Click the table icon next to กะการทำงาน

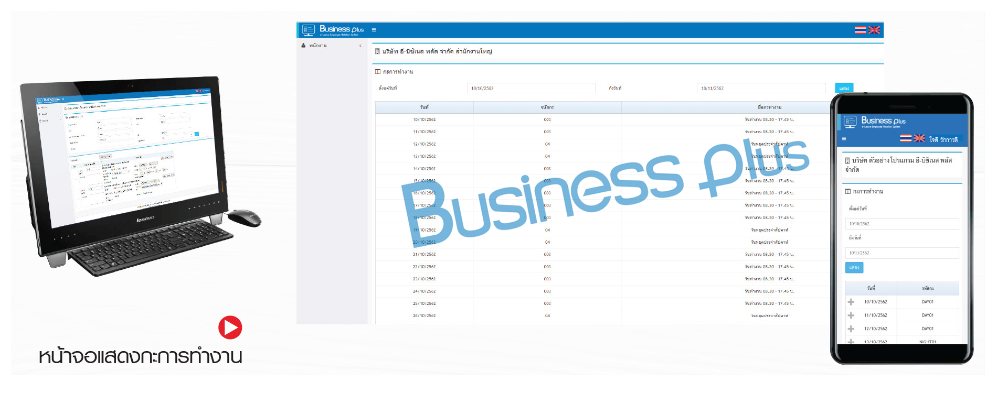(x=377, y=72)
